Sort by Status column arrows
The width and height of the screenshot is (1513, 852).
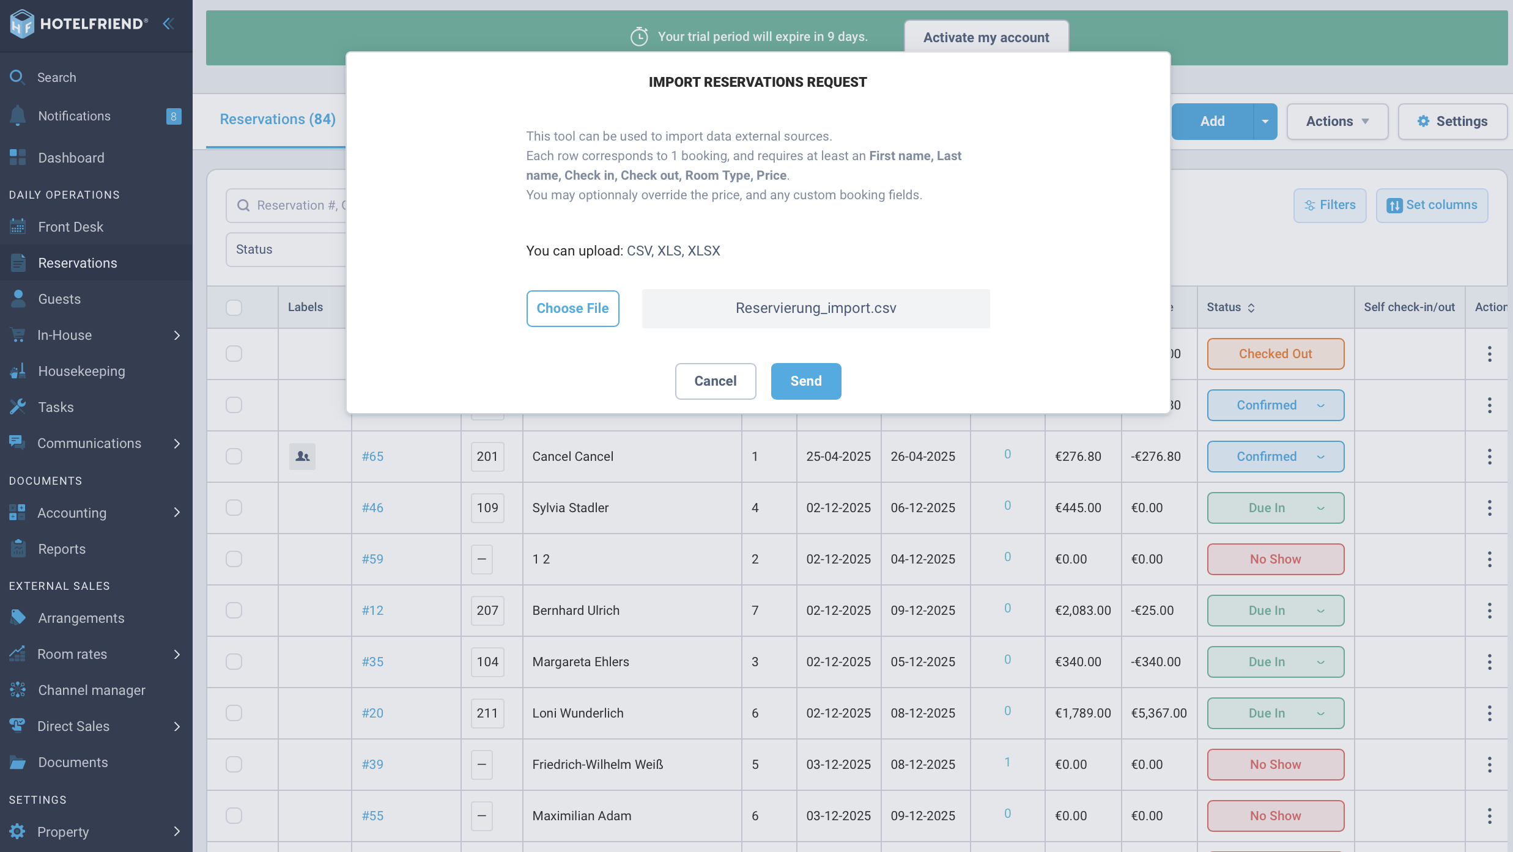pyautogui.click(x=1251, y=307)
